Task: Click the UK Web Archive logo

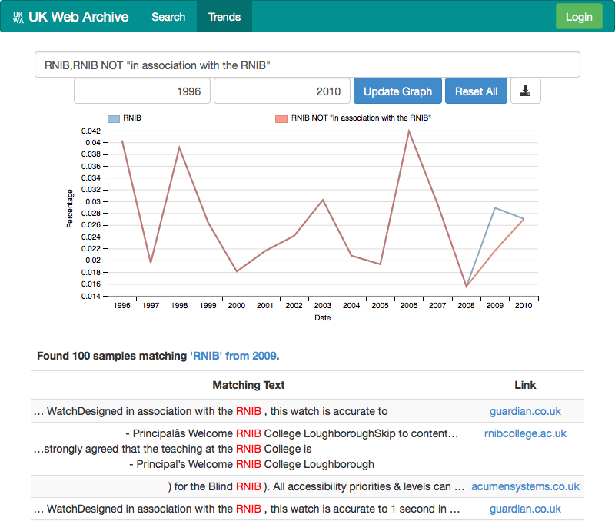Action: pos(71,16)
